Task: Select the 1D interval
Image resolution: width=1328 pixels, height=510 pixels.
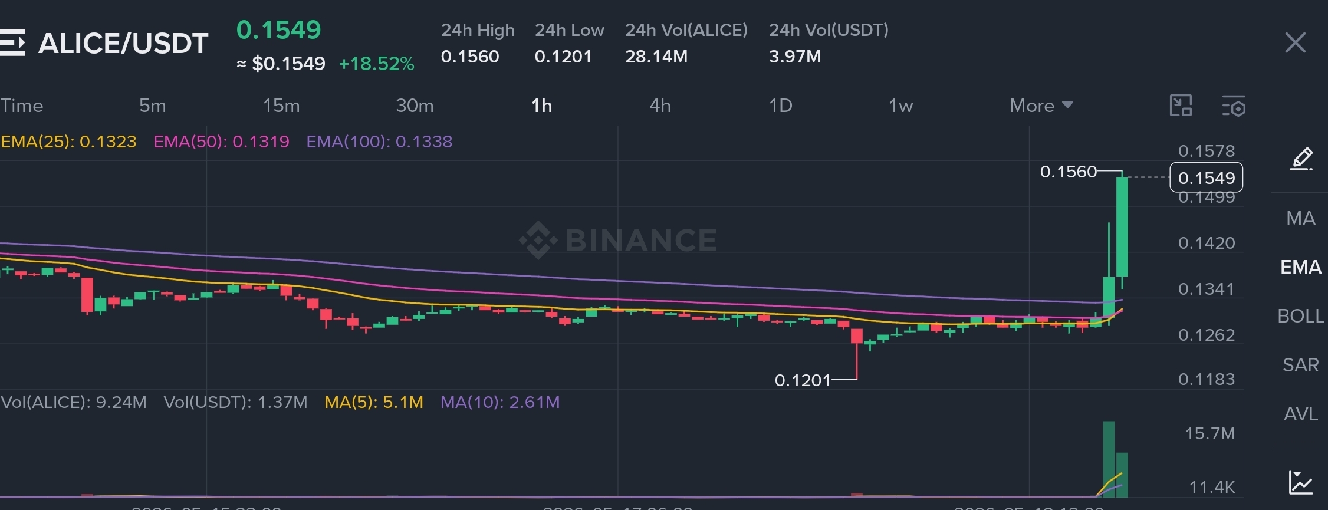Action: pyautogui.click(x=781, y=106)
